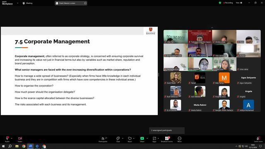
Task: Click Budi Setiawan's profile picture
Action: point(176,91)
